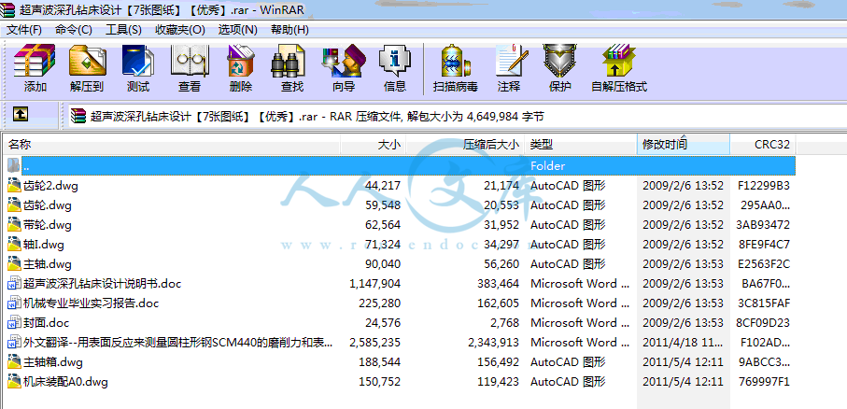The width and height of the screenshot is (847, 409).
Task: Go up one level with arrow icon
Action: [21, 114]
